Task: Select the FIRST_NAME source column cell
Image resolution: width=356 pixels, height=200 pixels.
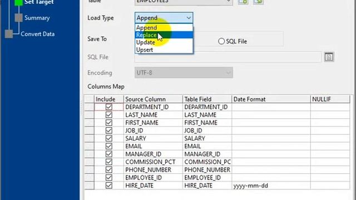Action: [153, 123]
